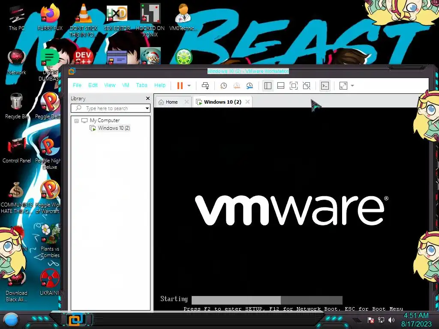439x329 pixels.
Task: Open the VM menu
Action: [126, 85]
